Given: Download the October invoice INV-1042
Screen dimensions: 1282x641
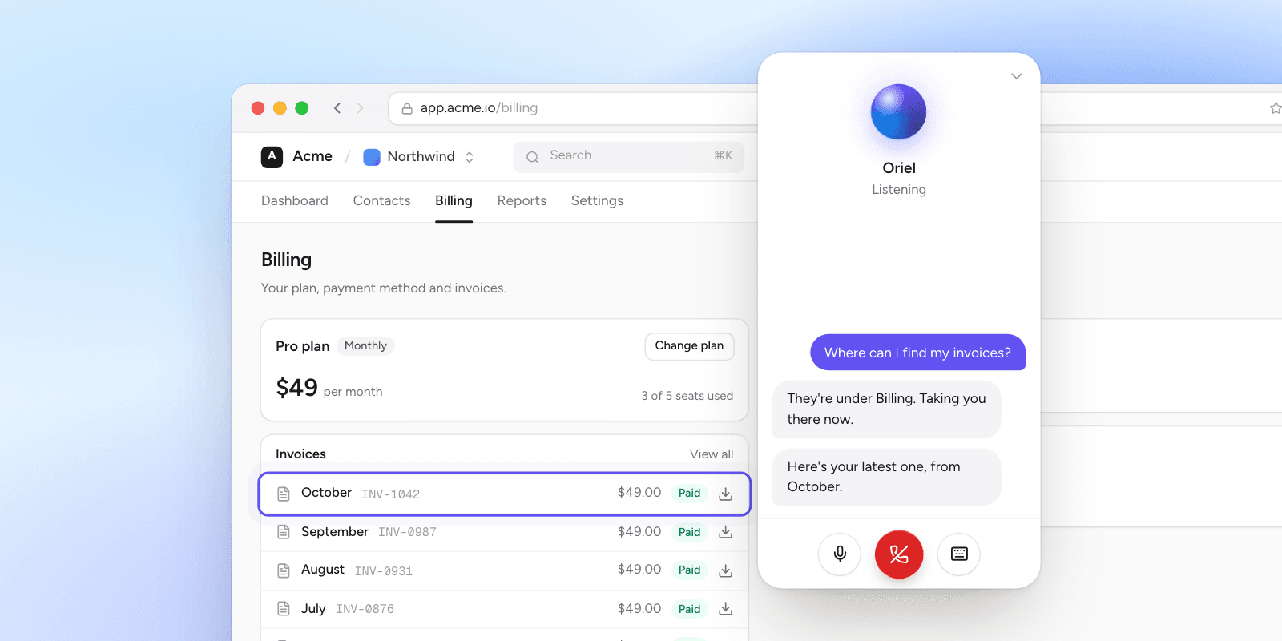Looking at the screenshot, I should pos(725,494).
